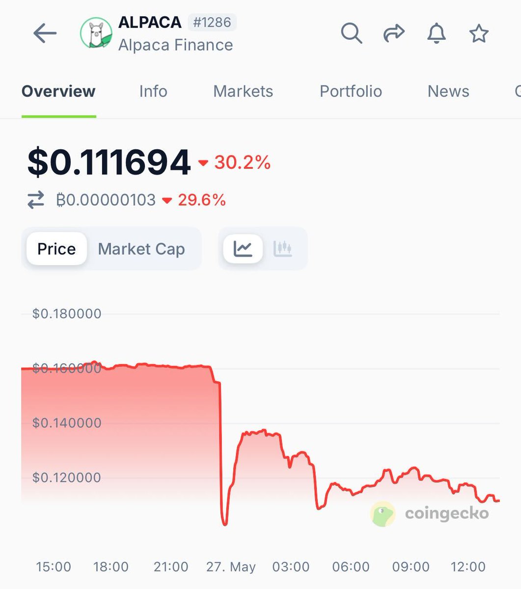Image resolution: width=521 pixels, height=589 pixels.
Task: Switch to candlestick chart view
Action: (282, 249)
